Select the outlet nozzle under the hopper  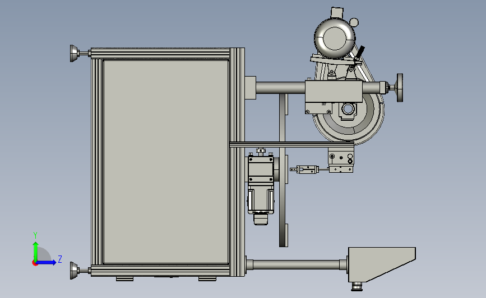[357, 286]
